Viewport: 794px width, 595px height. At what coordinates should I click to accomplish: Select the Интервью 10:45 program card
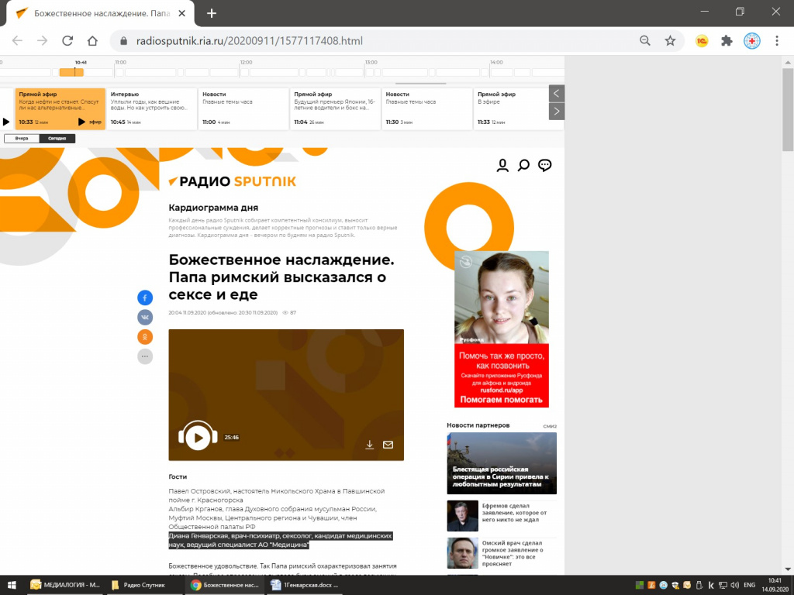[x=150, y=108]
